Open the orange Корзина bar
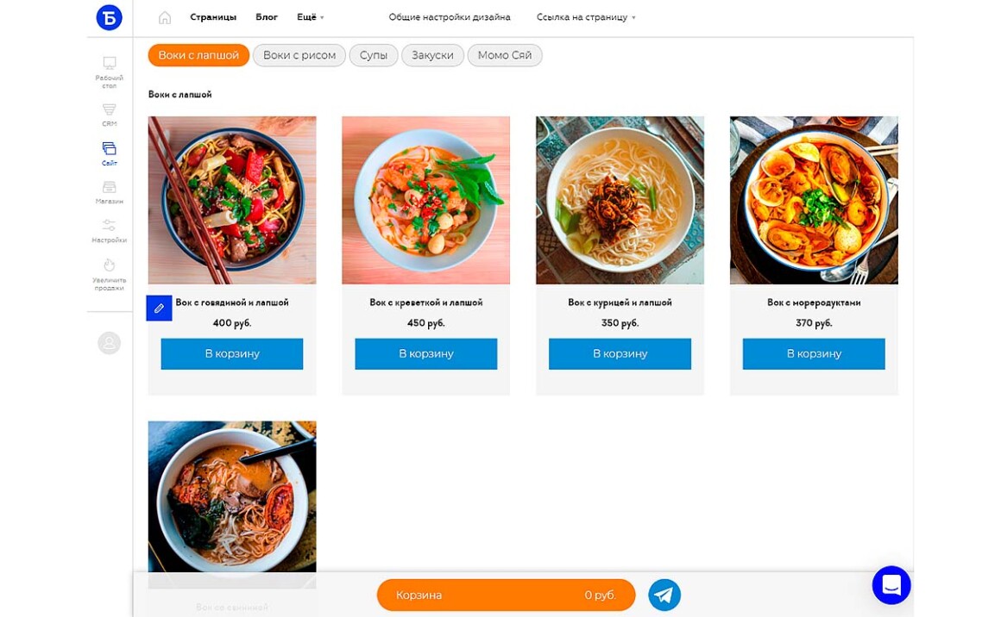1001x617 pixels. pos(507,595)
